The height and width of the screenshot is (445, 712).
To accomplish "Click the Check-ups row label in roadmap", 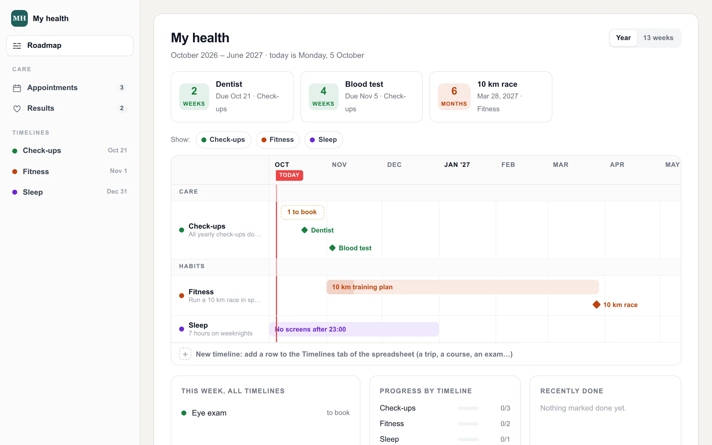I will click(x=220, y=230).
